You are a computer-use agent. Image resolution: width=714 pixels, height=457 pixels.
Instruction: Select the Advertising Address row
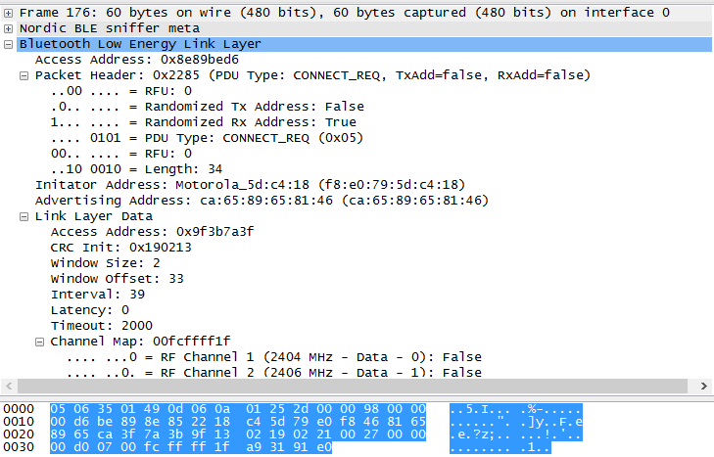tap(262, 201)
